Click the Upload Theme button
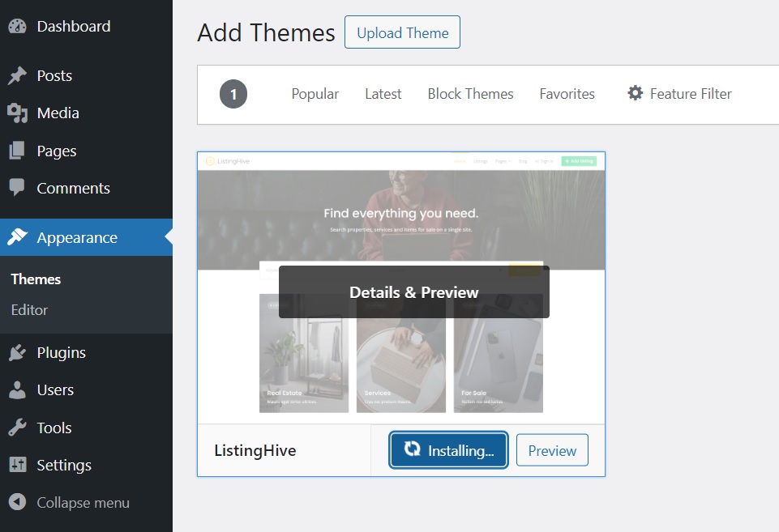Screen dimensions: 779x532 402,33
